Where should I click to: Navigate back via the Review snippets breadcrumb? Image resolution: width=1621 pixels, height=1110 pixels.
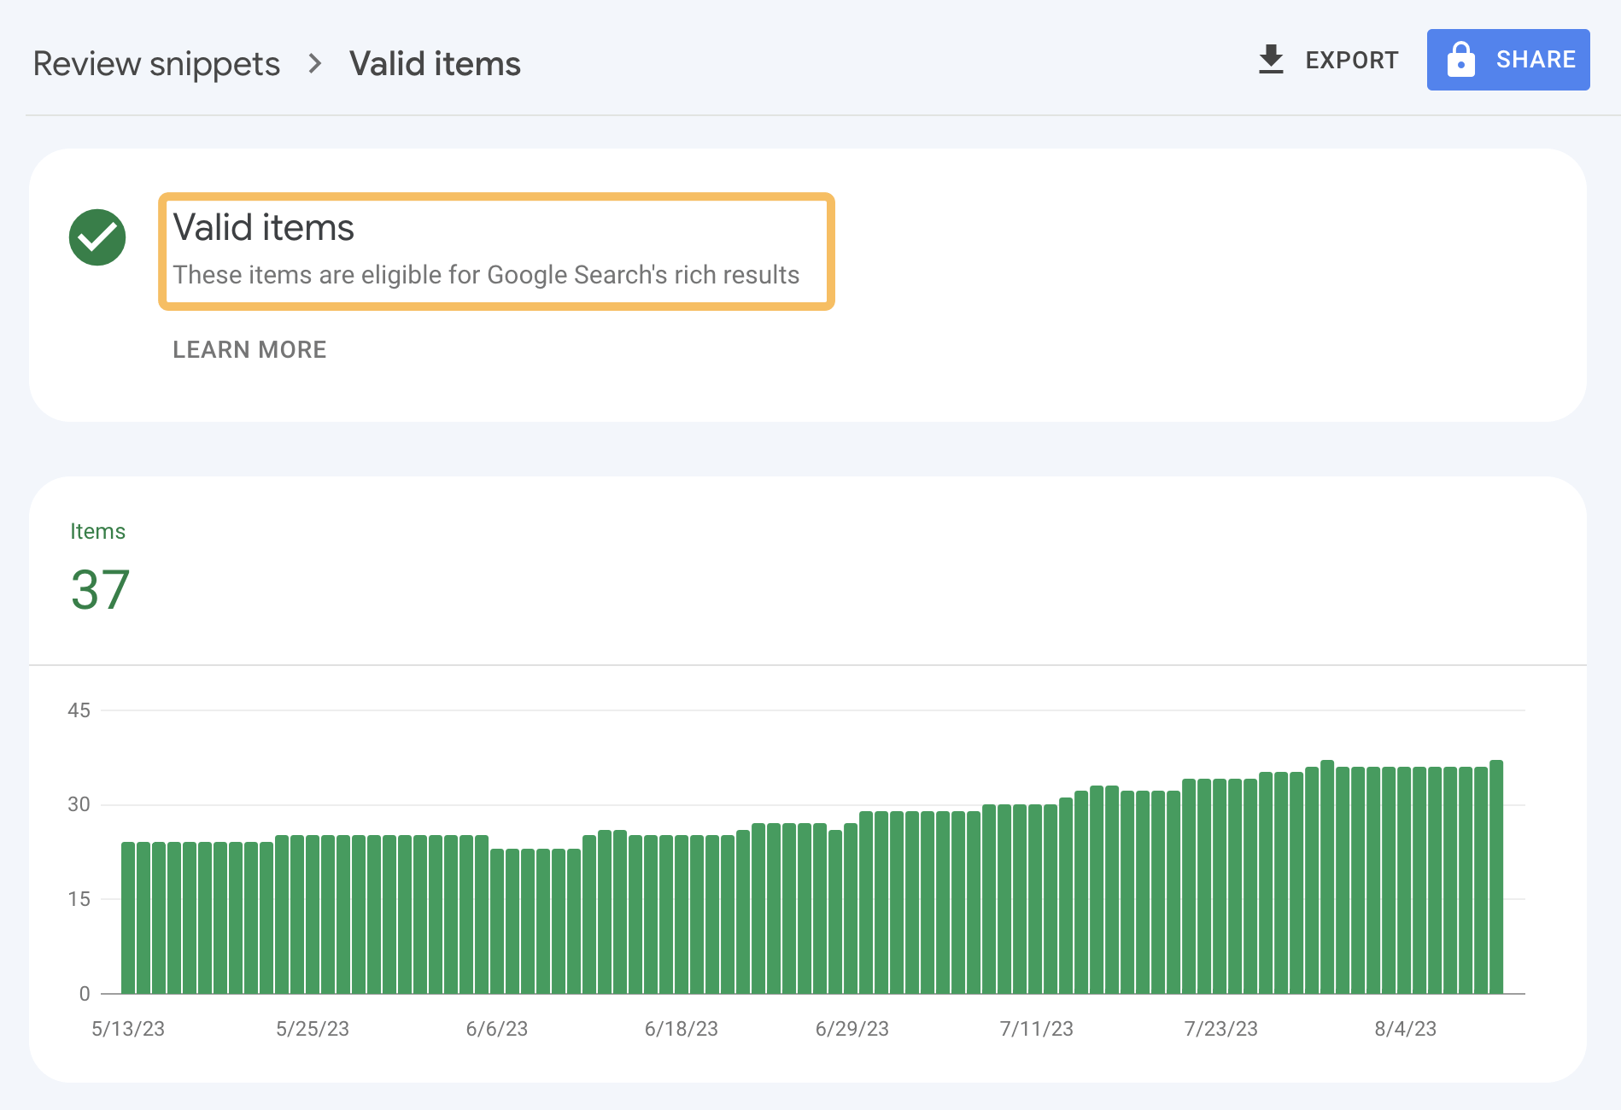coord(156,63)
